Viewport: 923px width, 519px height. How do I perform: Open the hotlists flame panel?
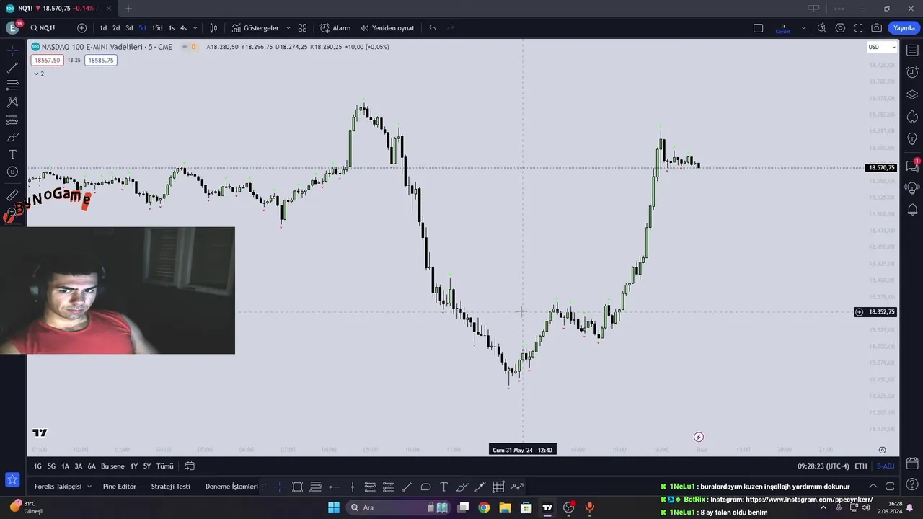pyautogui.click(x=912, y=116)
